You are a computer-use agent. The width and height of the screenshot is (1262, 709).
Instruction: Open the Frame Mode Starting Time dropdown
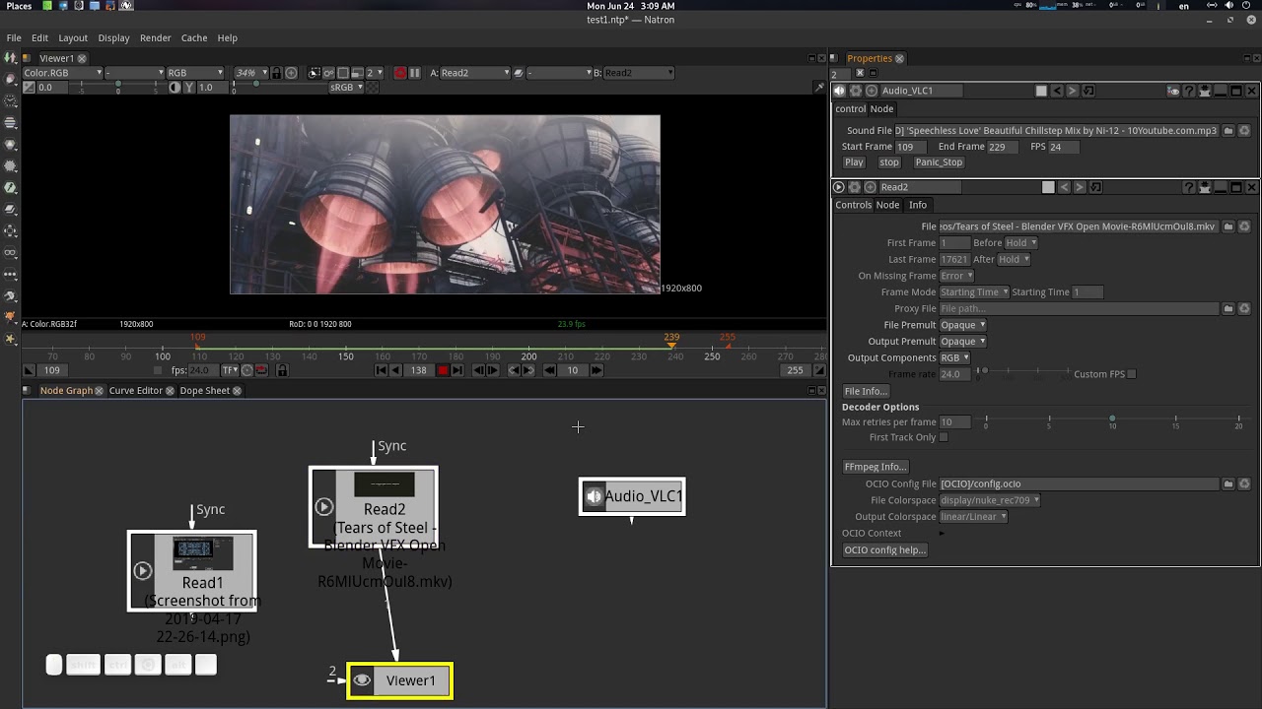coord(974,292)
